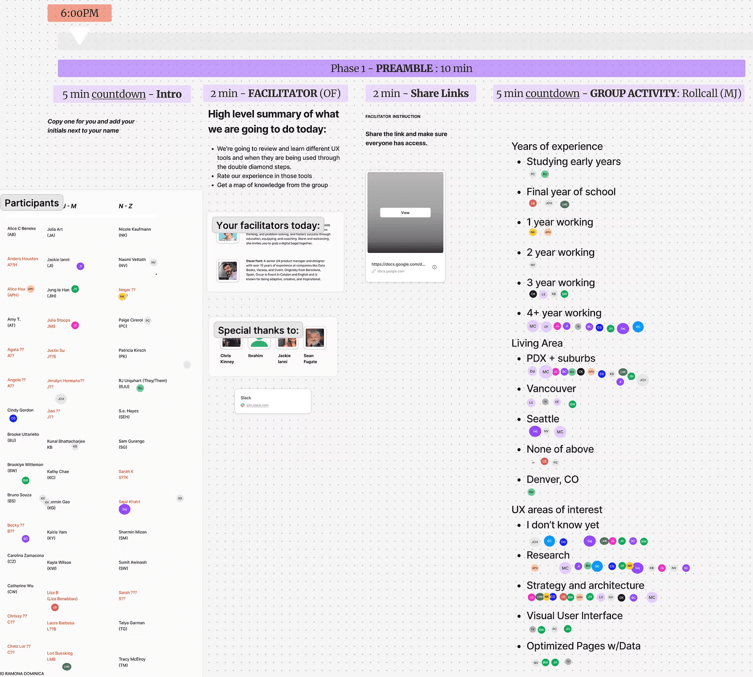
Task: Click Ibrahim's green avatar photo
Action: [x=259, y=342]
